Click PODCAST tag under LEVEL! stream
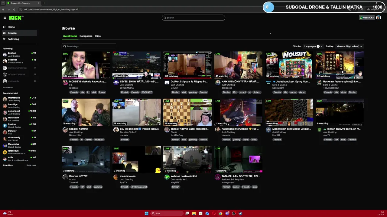The height and width of the screenshot is (217, 387). [146, 92]
